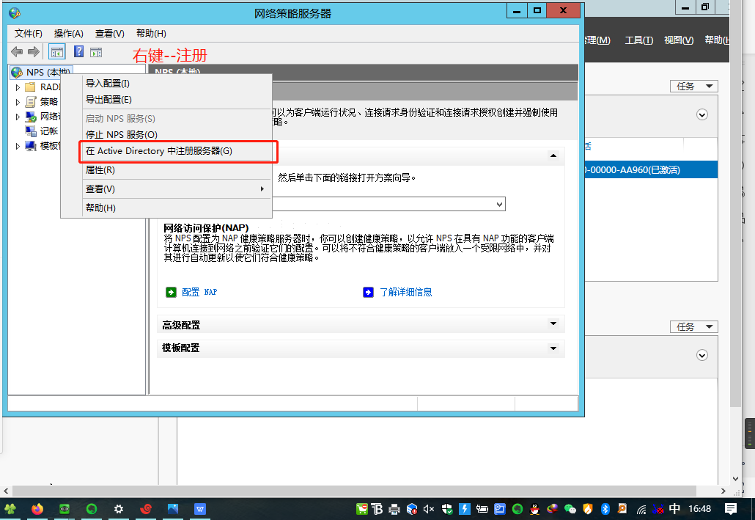Click the 中 input method indicator
This screenshot has width=755, height=520.
click(x=674, y=509)
